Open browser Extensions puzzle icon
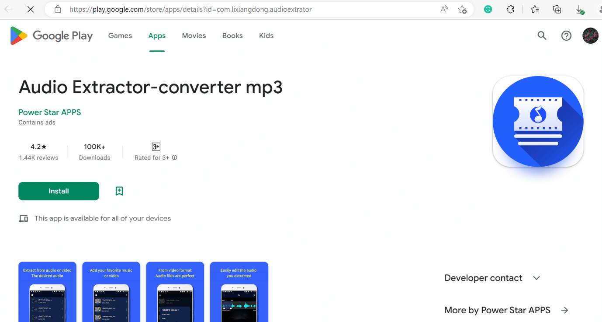Image resolution: width=602 pixels, height=322 pixels. tap(510, 9)
